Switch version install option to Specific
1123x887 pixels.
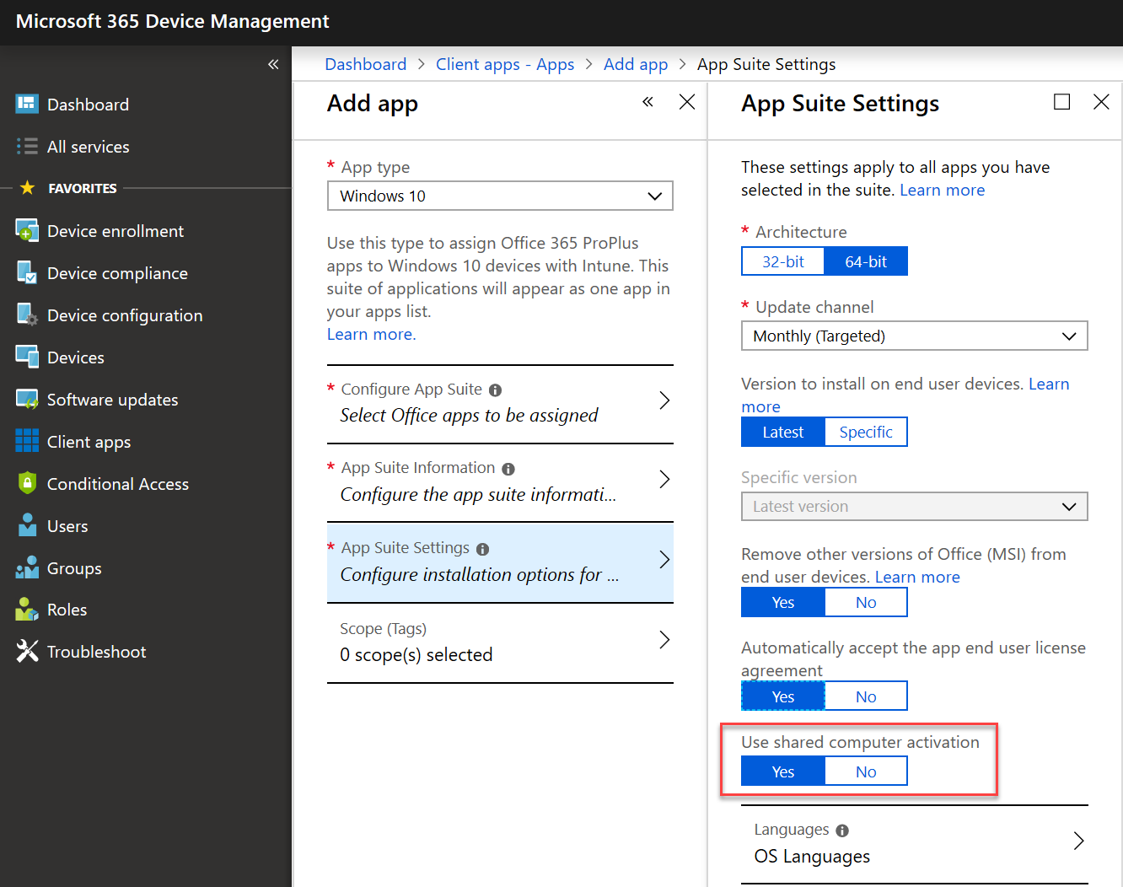point(866,431)
